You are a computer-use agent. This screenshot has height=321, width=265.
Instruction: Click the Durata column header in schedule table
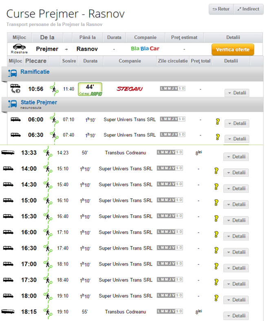pyautogui.click(x=90, y=61)
